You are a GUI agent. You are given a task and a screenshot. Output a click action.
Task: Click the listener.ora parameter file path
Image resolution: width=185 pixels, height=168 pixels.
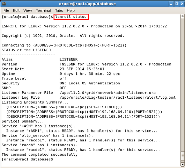click(x=108, y=93)
